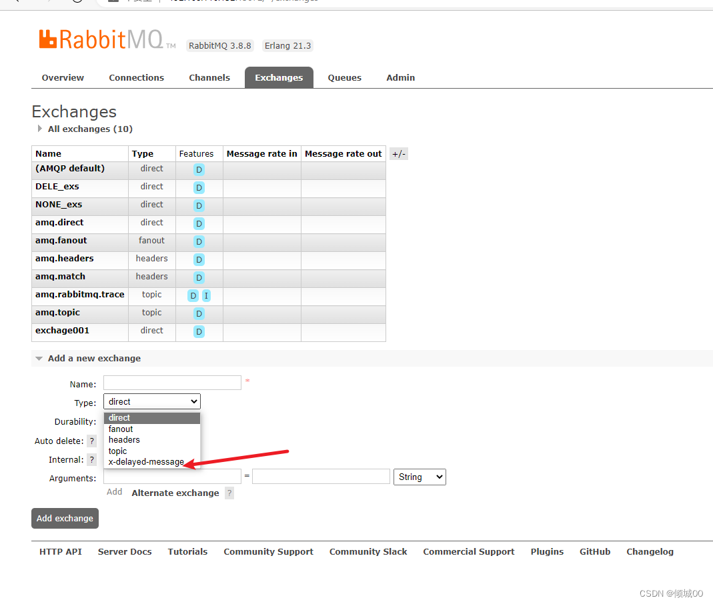Sort table by Type column header
The width and height of the screenshot is (713, 604).
(143, 154)
